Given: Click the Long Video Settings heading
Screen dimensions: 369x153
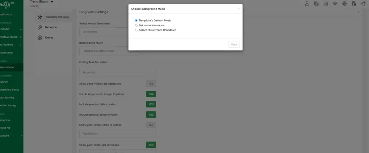Looking at the screenshot, I should pos(93,12).
